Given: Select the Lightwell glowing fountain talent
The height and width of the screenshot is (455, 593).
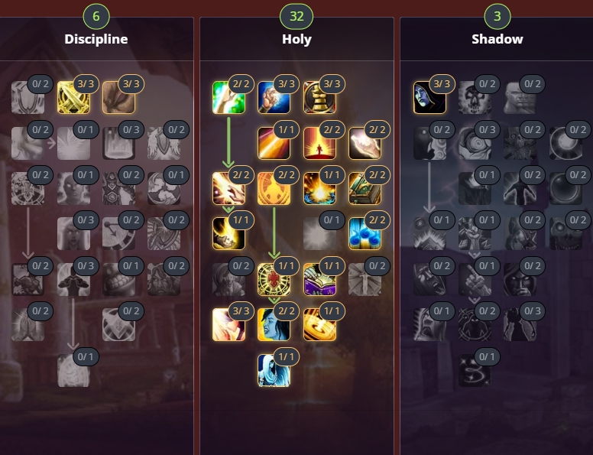Looking at the screenshot, I should [319, 189].
